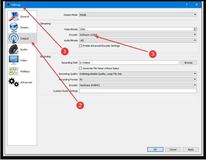Screen dimensions: 206x160
Task: Open the Audio speaker icon
Action: click(13, 49)
